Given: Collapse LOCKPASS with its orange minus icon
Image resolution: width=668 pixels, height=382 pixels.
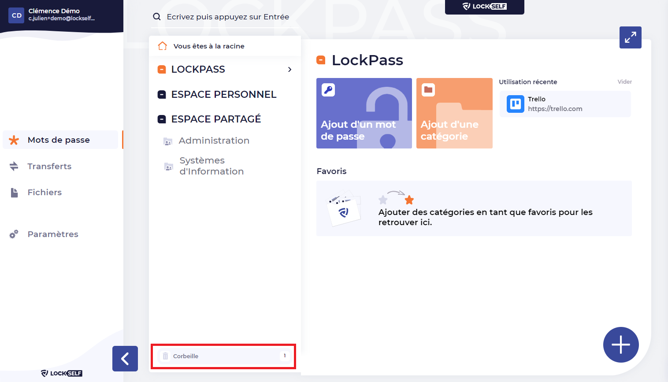Looking at the screenshot, I should (x=162, y=70).
